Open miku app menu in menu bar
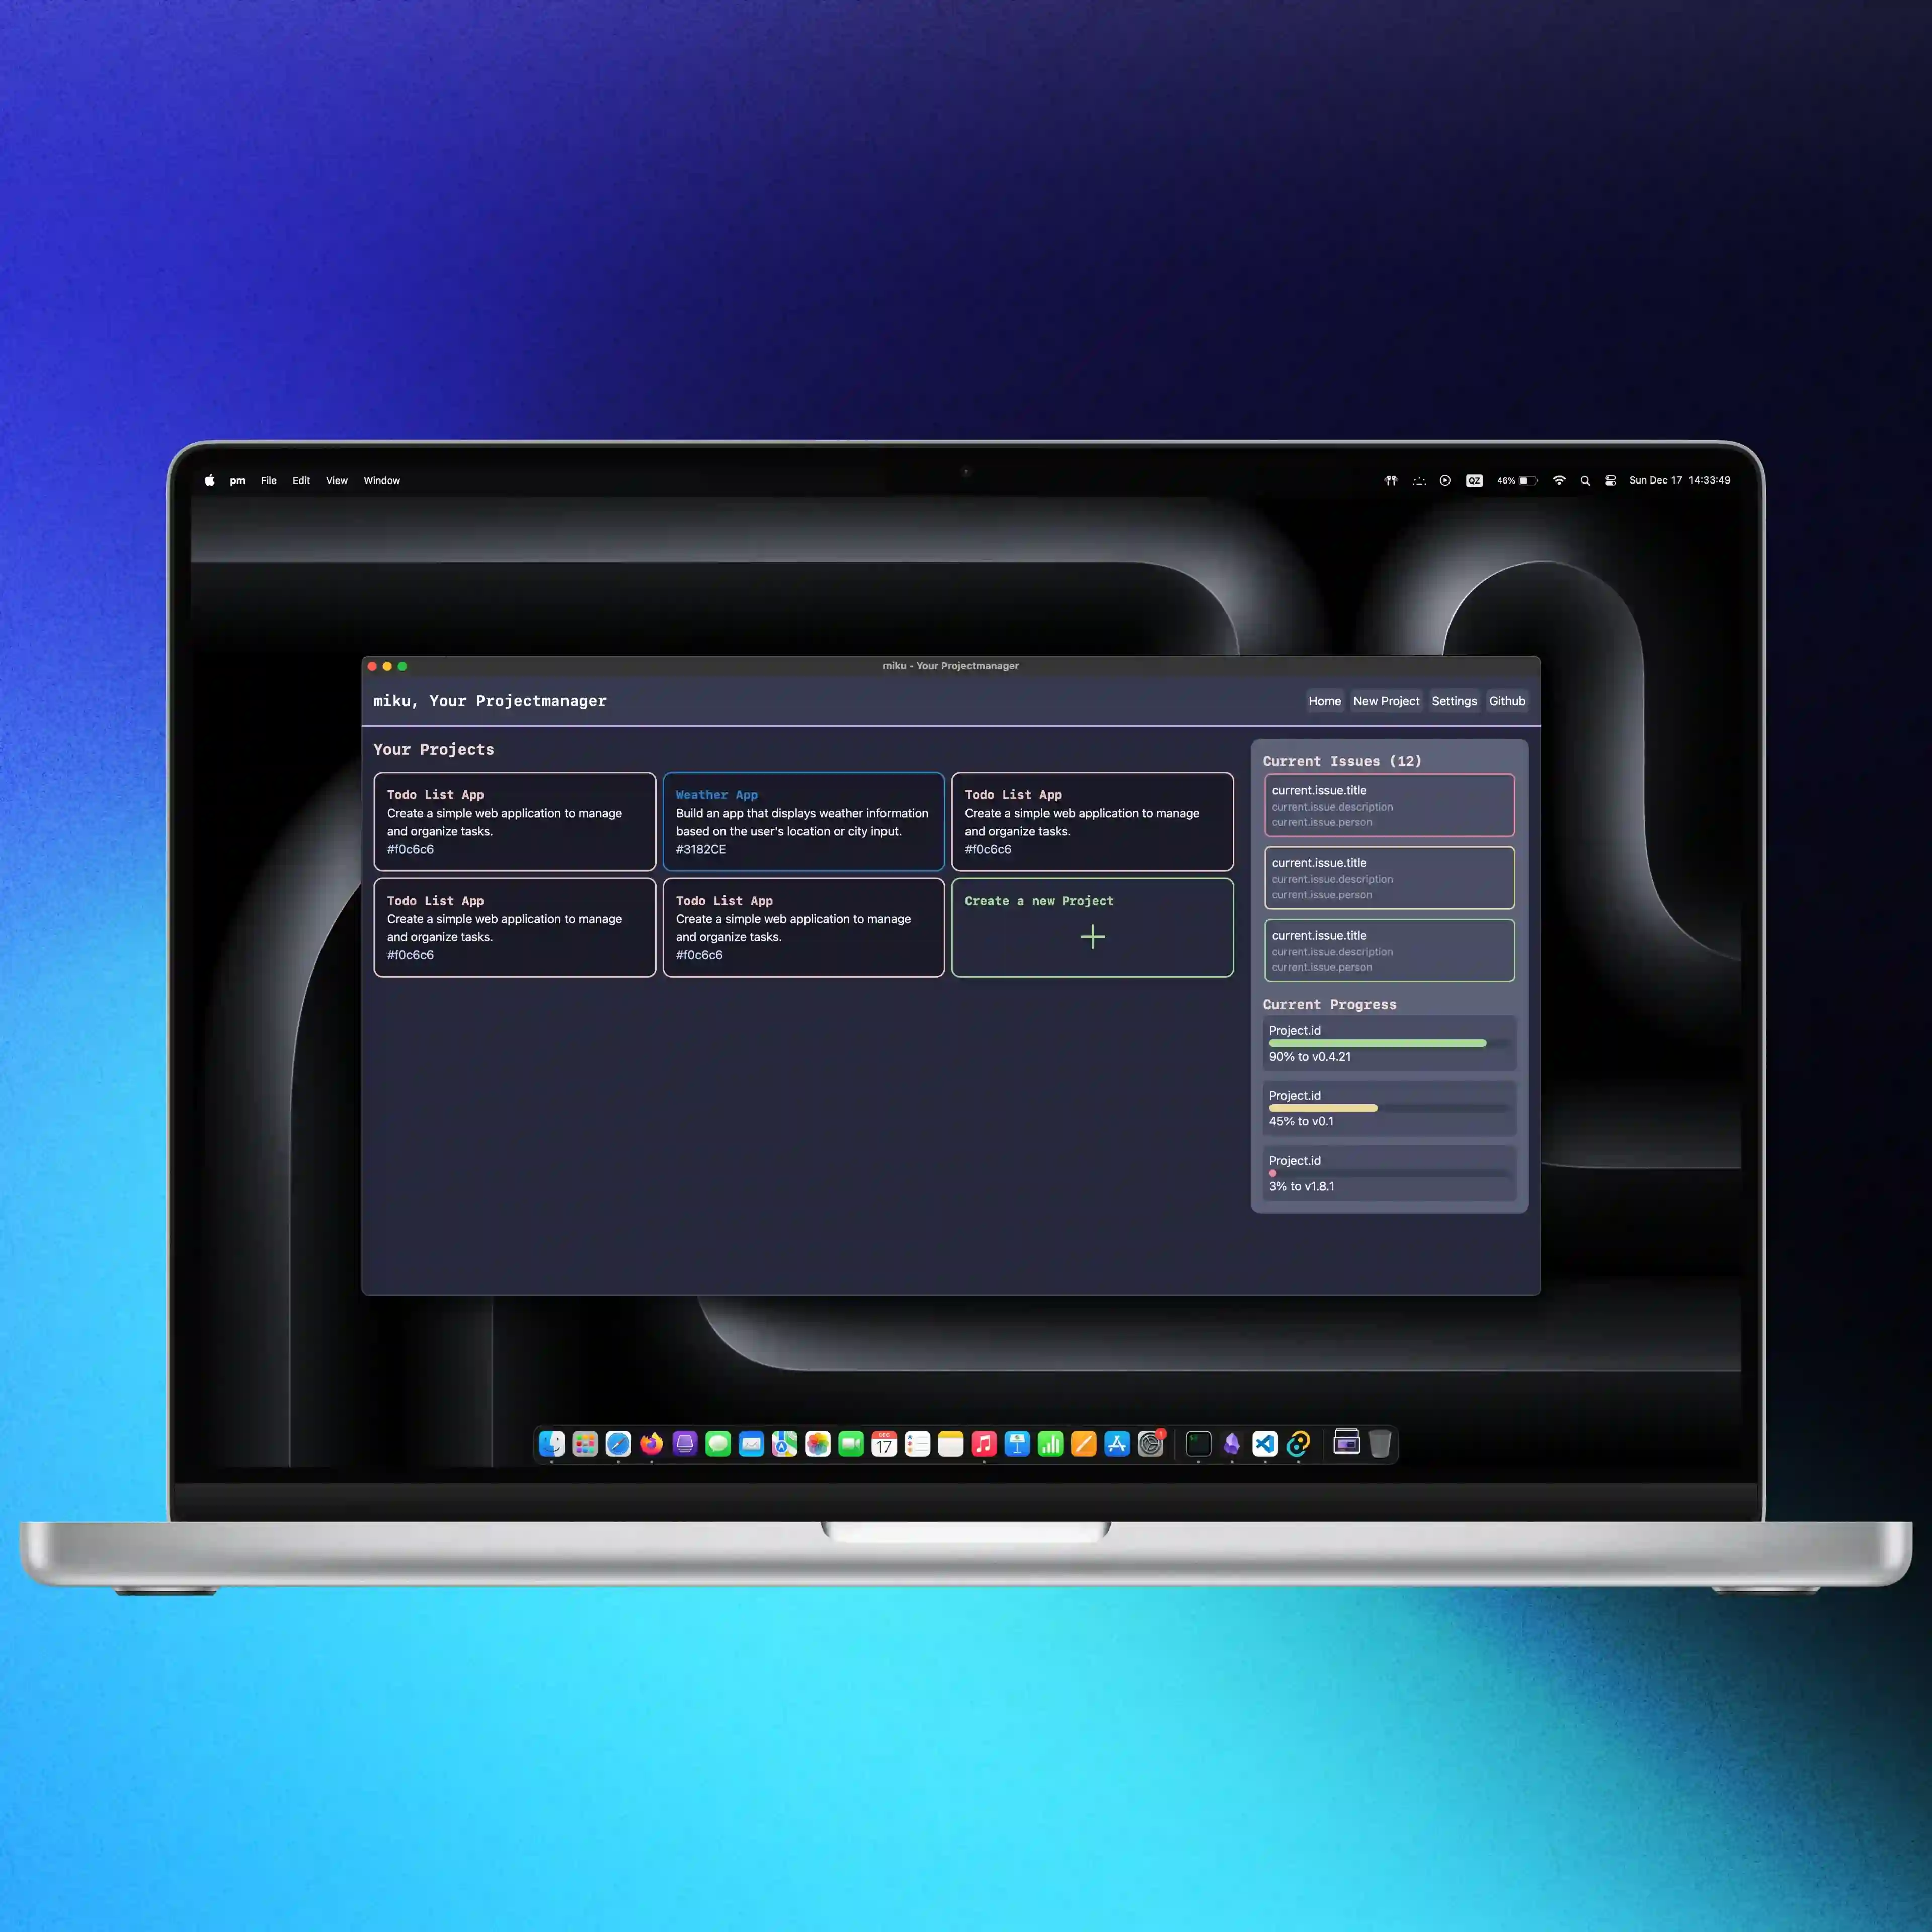Viewport: 1932px width, 1932px height. click(235, 481)
